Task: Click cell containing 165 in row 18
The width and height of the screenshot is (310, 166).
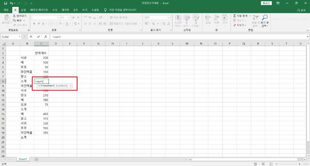Action: [41, 128]
